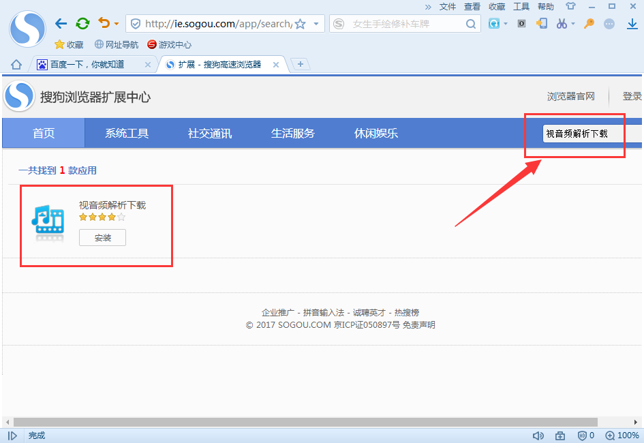Select the Sogou skin/theme shirt icon
644x443 pixels.
(x=570, y=7)
